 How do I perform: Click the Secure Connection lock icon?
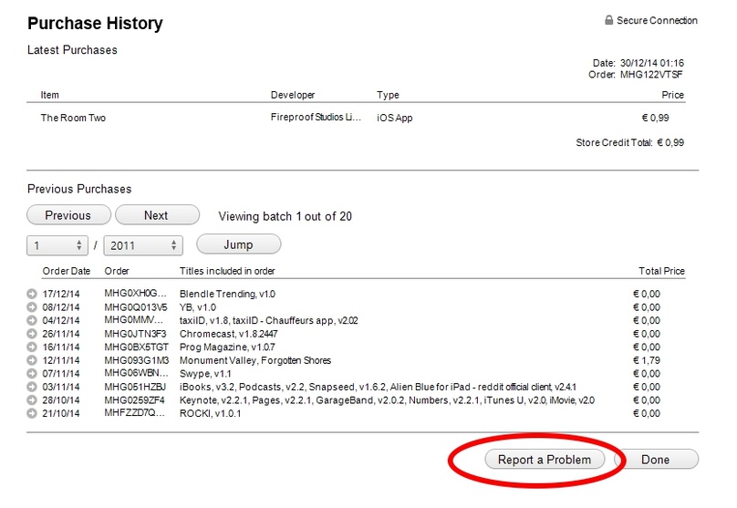click(608, 20)
